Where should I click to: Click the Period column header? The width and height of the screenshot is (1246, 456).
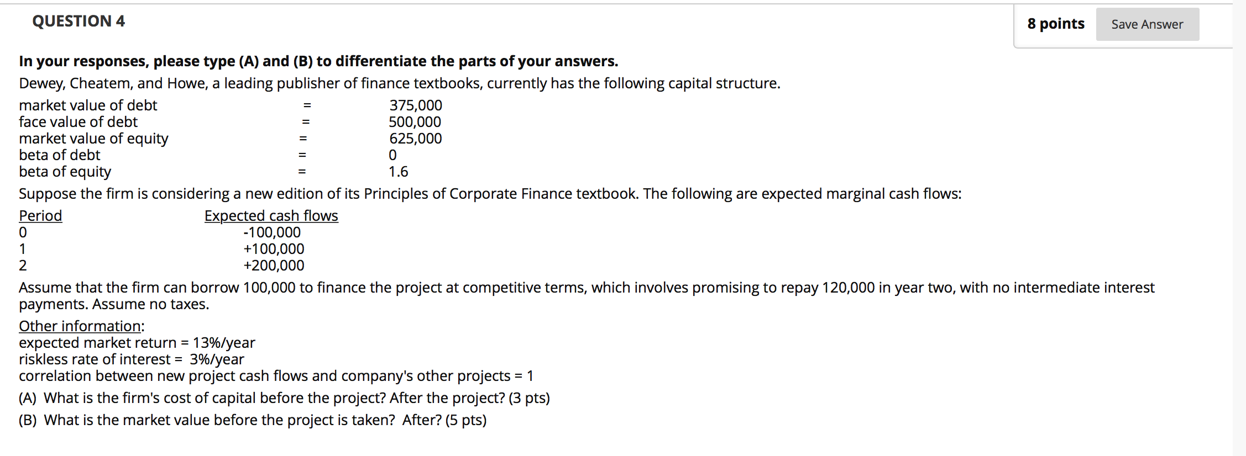40,216
